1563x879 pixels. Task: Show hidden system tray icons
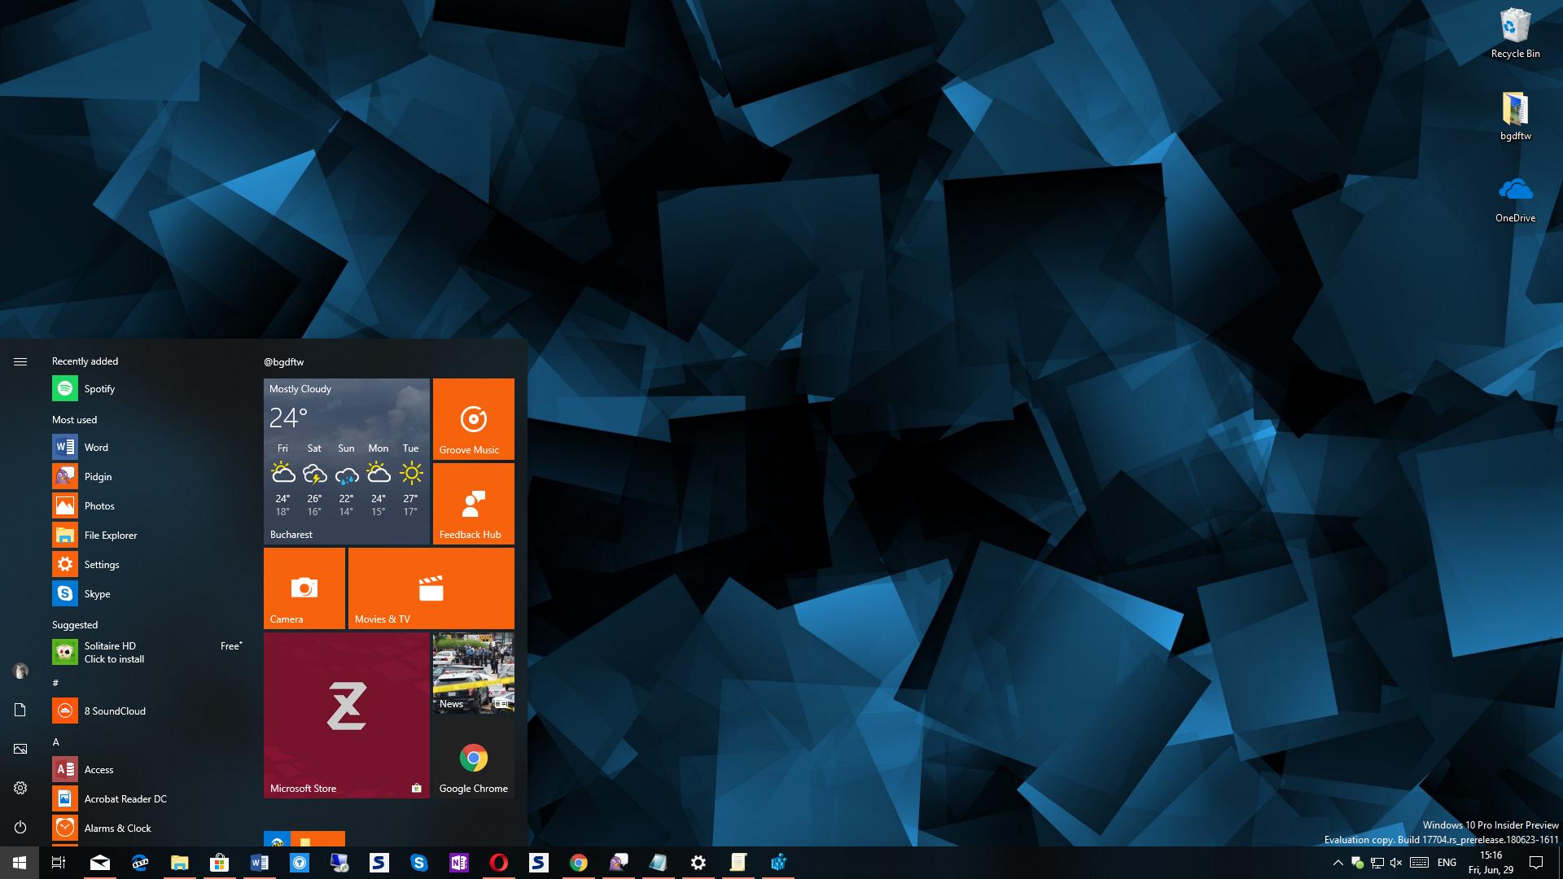click(x=1338, y=863)
